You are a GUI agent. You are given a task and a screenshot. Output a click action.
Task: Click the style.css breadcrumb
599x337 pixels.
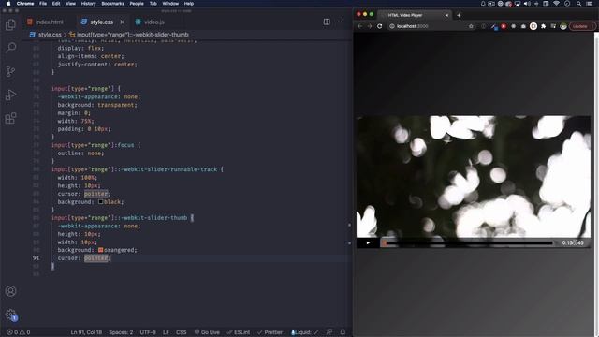coord(46,35)
